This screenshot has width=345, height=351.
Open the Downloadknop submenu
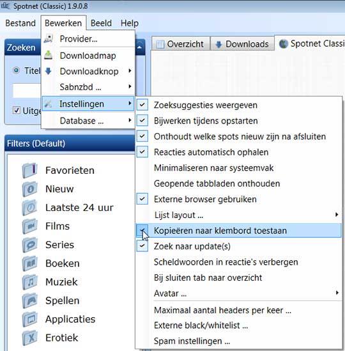tap(88, 72)
